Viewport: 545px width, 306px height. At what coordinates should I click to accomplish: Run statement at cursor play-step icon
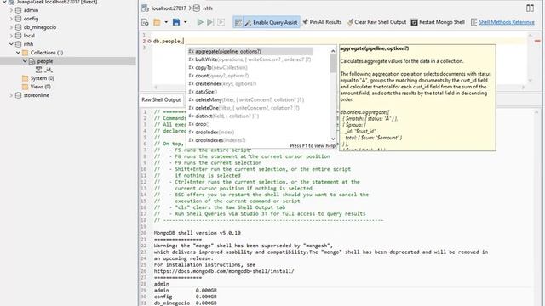[x=210, y=22]
